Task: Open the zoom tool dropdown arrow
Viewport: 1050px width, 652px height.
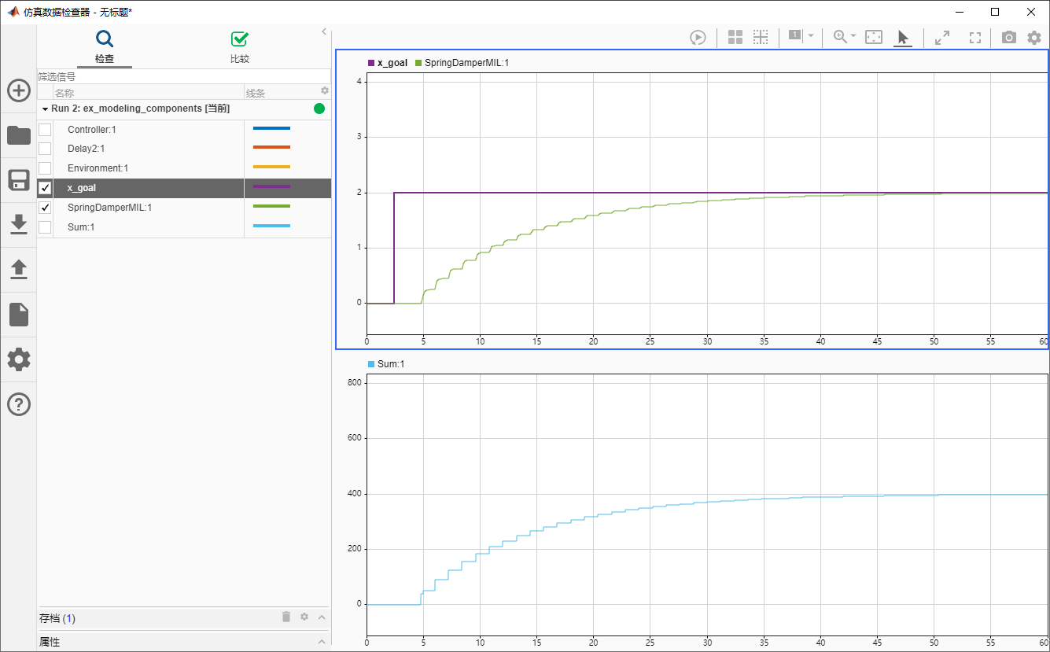Action: (x=853, y=36)
